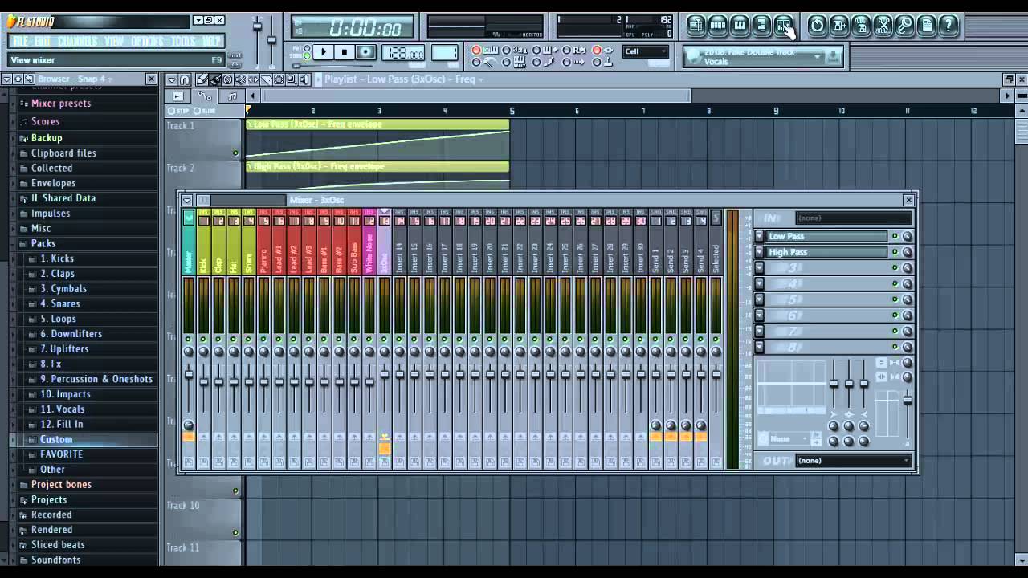Select the zoom tool in playlist toolbar
The image size is (1028, 578).
click(x=292, y=79)
